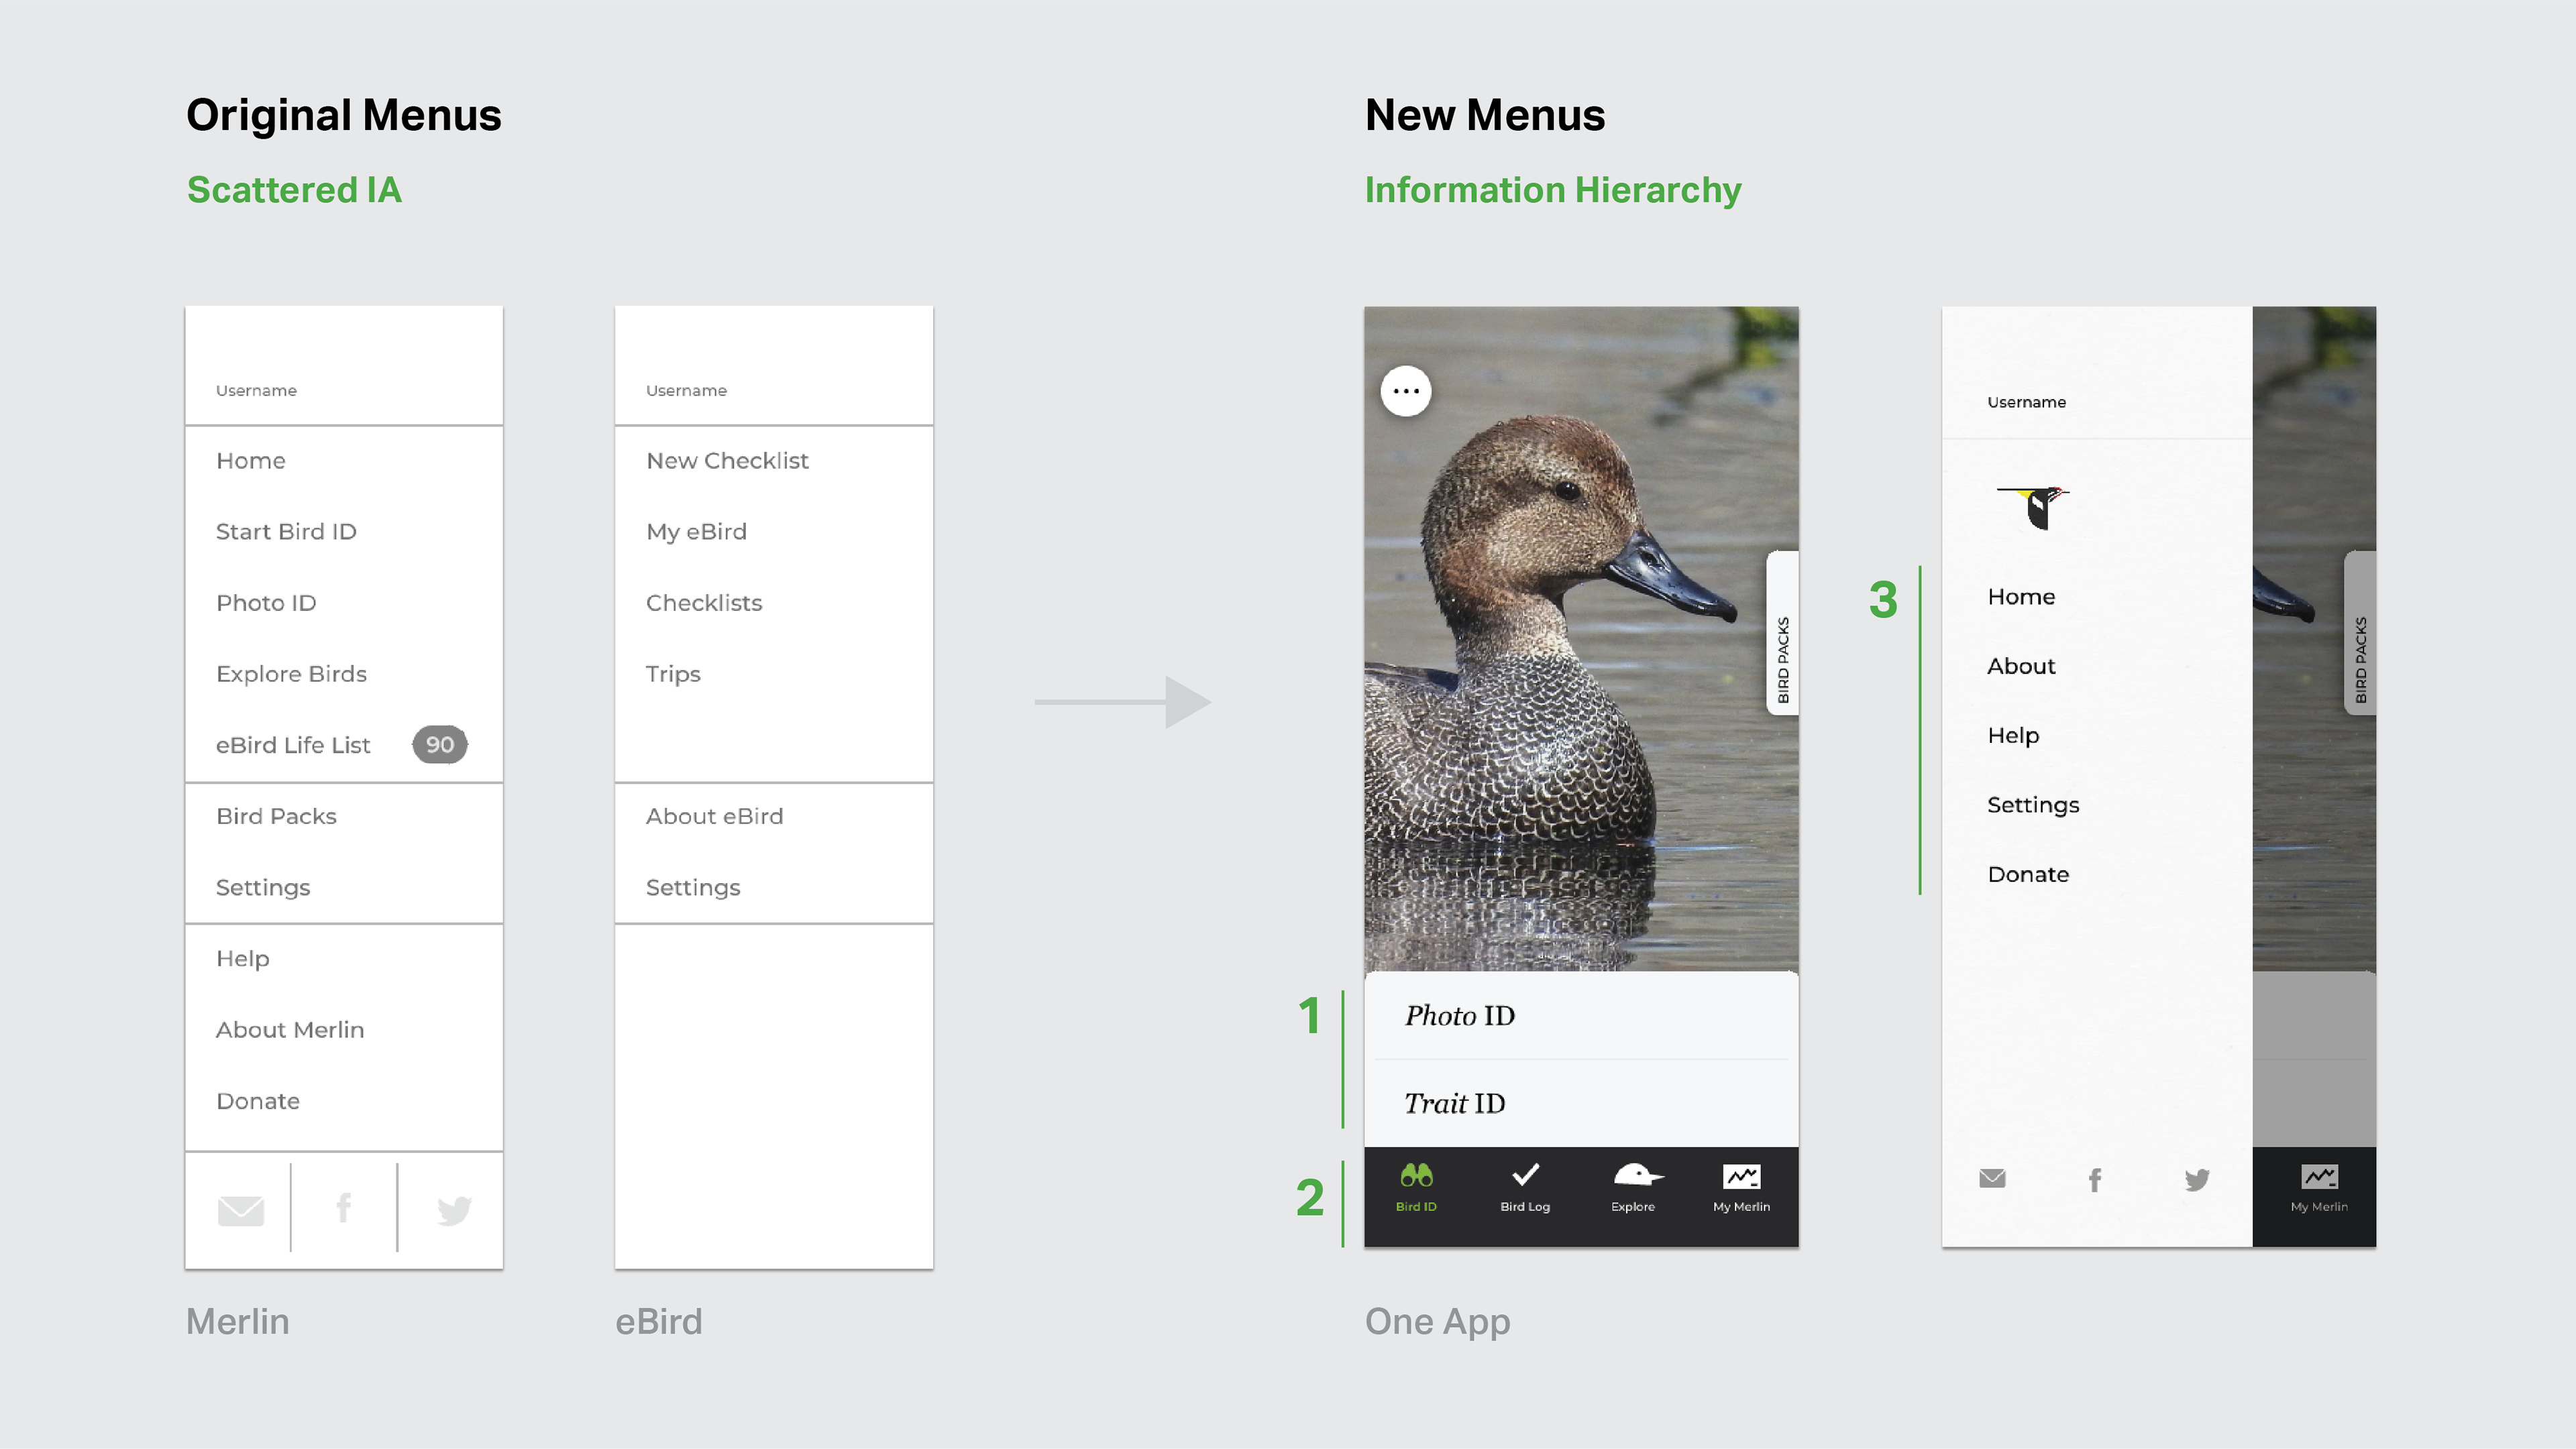Screen dimensions: 2576x1449
Task: Select Donate in Merlin menu
Action: (258, 1100)
